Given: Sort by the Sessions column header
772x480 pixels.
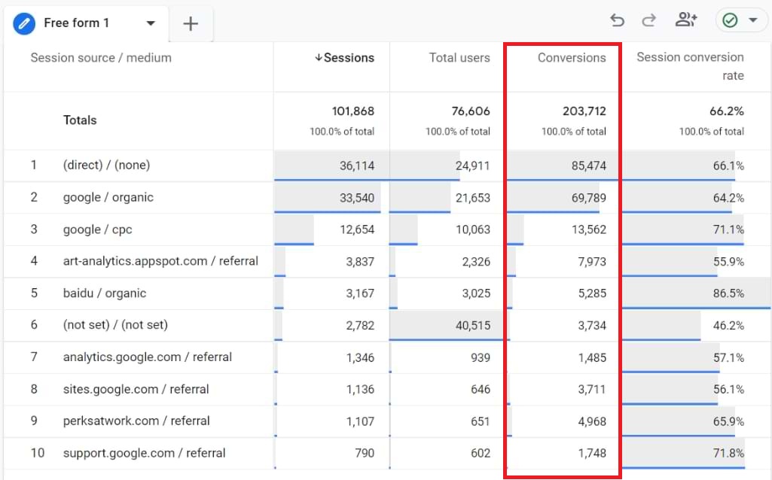Looking at the screenshot, I should click(x=344, y=58).
